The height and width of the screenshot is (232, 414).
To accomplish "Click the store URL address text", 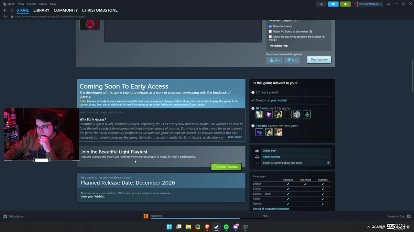I will (50, 16).
